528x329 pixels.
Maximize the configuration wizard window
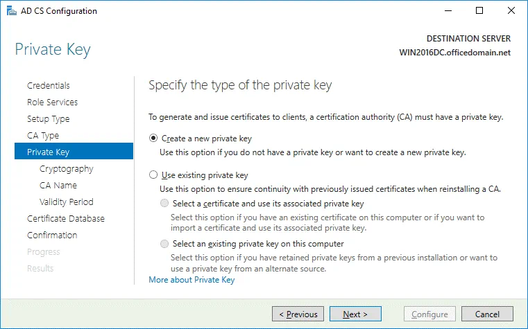479,11
